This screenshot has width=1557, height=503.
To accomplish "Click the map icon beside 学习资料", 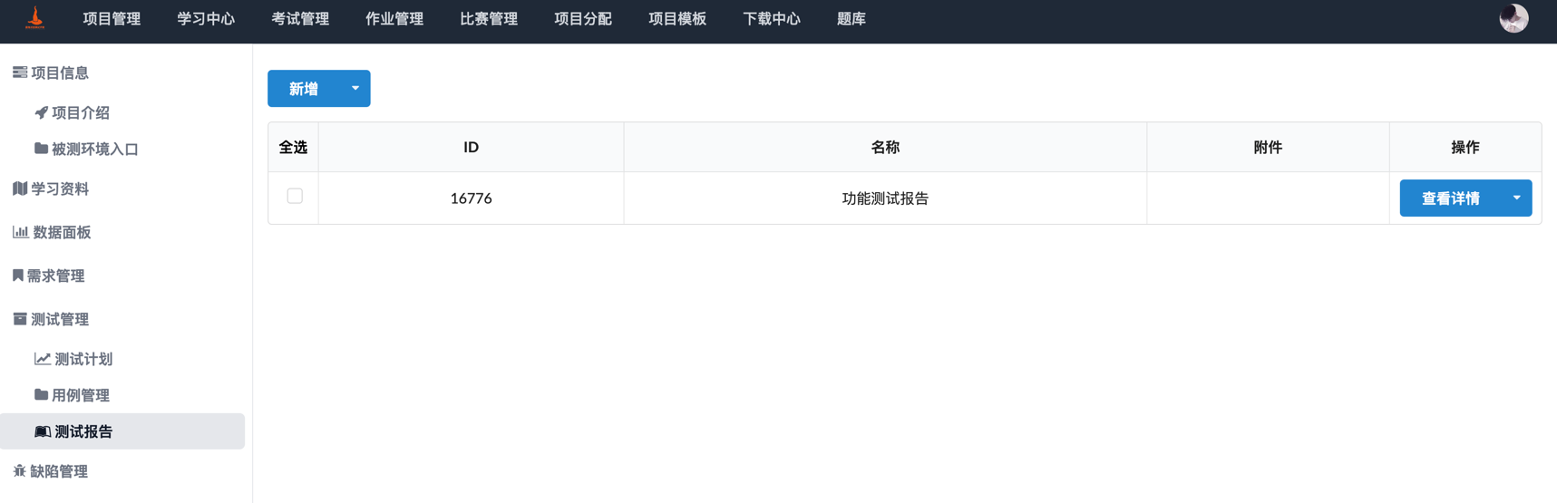I will [x=20, y=189].
